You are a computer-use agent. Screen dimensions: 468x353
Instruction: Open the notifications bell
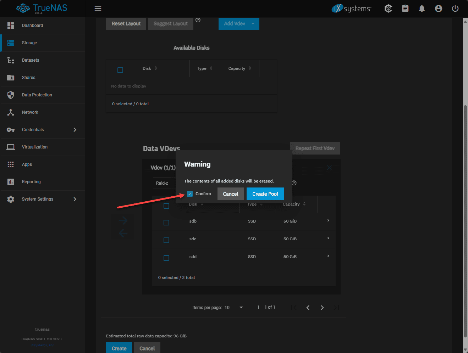coord(422,8)
